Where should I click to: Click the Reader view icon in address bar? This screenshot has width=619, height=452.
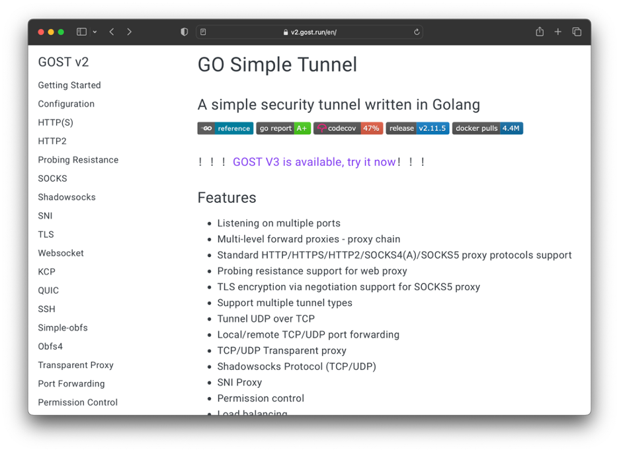tap(202, 31)
